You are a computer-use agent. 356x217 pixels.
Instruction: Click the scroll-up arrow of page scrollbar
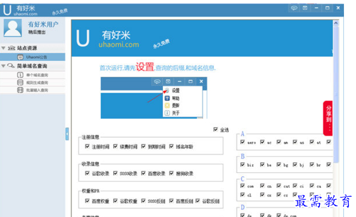pos(336,23)
